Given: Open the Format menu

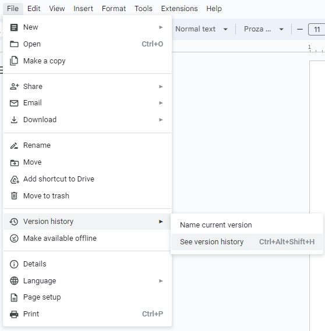Looking at the screenshot, I should 114,9.
